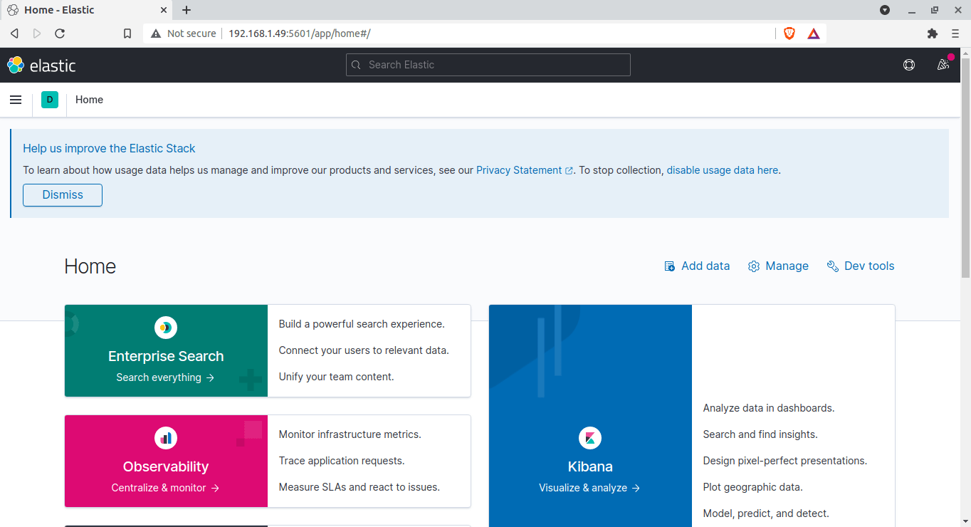Open the browser main menu
Image resolution: width=971 pixels, height=527 pixels.
point(955,33)
